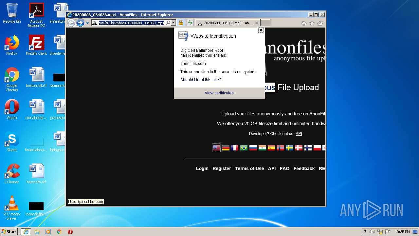Open Opera desktop shortcut
Viewport: 419px width, 236px height.
[x=12, y=109]
